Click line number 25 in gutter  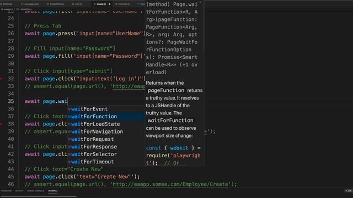11,26
